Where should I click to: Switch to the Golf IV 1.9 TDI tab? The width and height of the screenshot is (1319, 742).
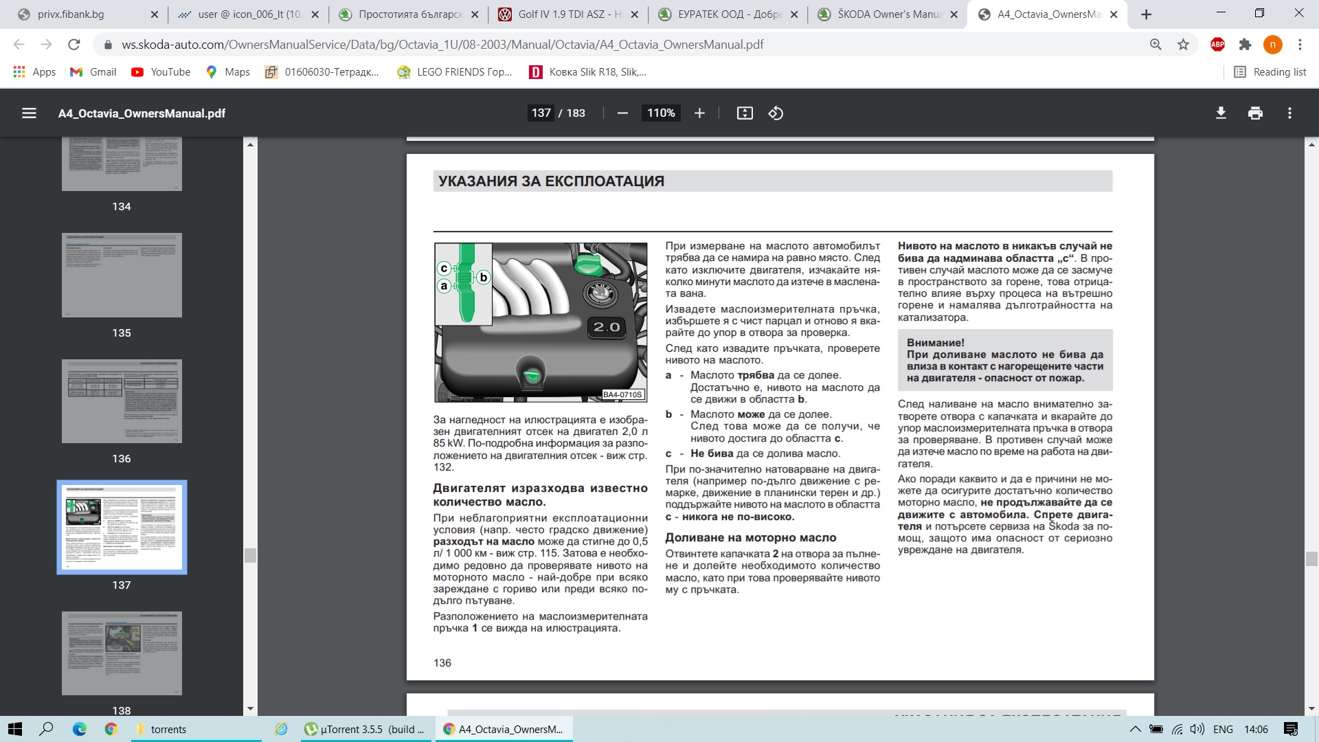[x=567, y=14]
